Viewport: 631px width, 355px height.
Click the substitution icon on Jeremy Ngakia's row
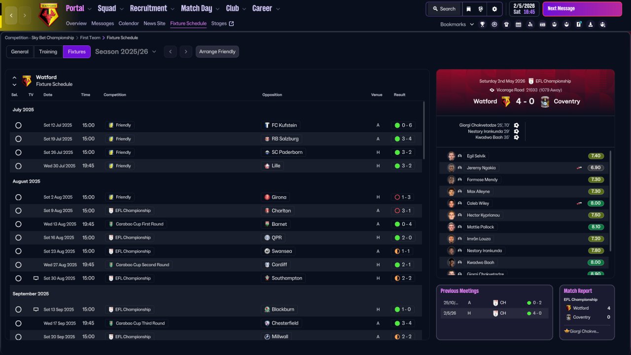pyautogui.click(x=579, y=168)
